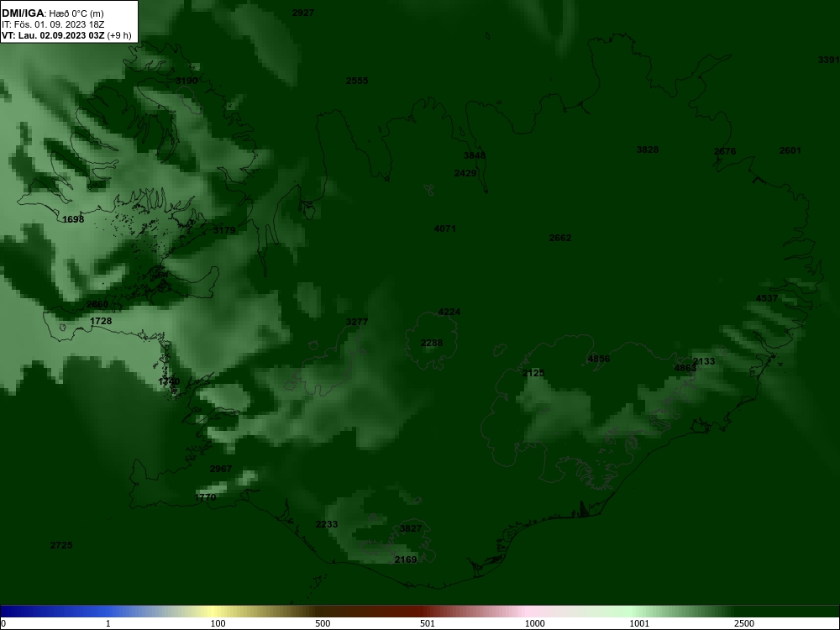This screenshot has height=630, width=840.
Task: Select the 2288 map value
Action: (x=432, y=344)
